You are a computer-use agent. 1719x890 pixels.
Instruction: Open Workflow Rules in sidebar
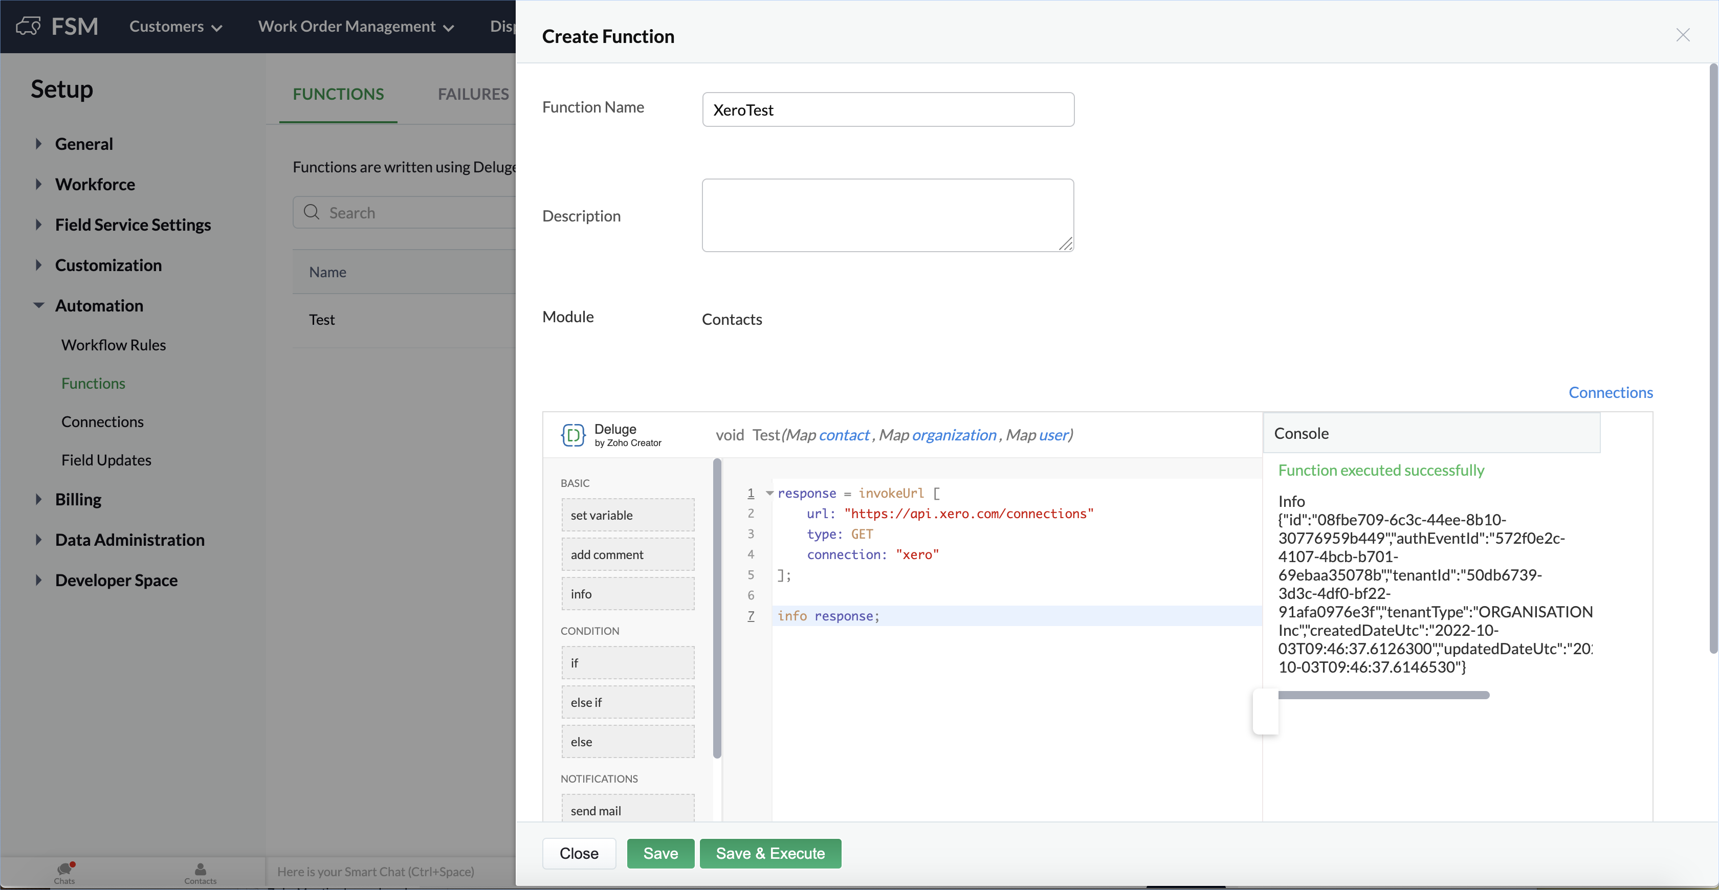click(x=114, y=345)
